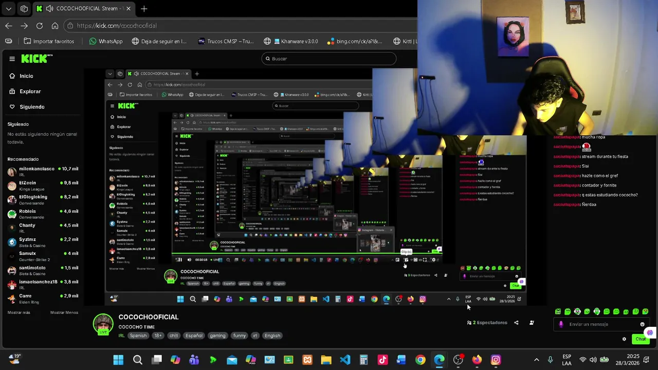Open Instagram from the taskbar
Viewport: 658px width, 370px height.
pyautogui.click(x=496, y=360)
